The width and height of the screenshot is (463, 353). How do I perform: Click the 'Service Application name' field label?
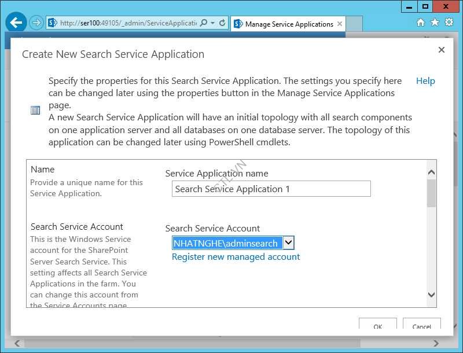tap(216, 173)
